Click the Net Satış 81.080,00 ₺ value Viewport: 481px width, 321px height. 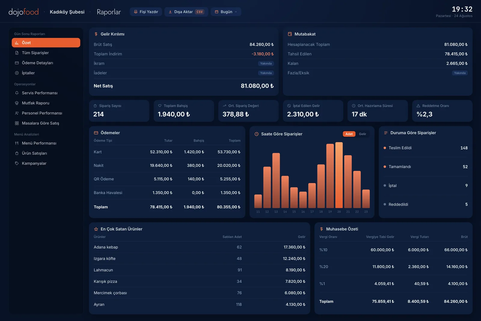pos(257,86)
